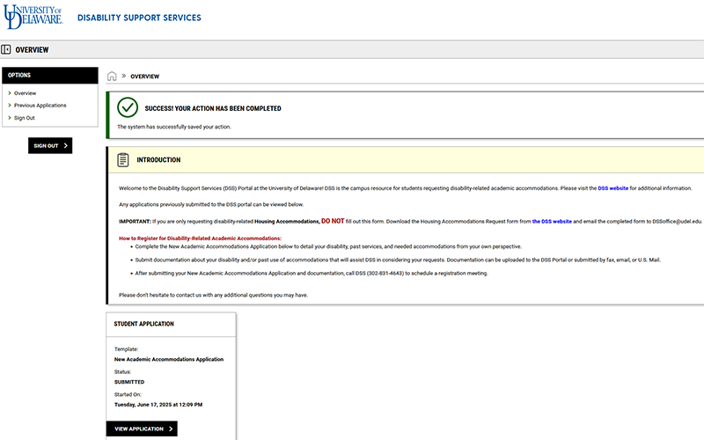Viewport: 704px width, 440px height.
Task: Click the University of Delaware logo
Action: (33, 17)
